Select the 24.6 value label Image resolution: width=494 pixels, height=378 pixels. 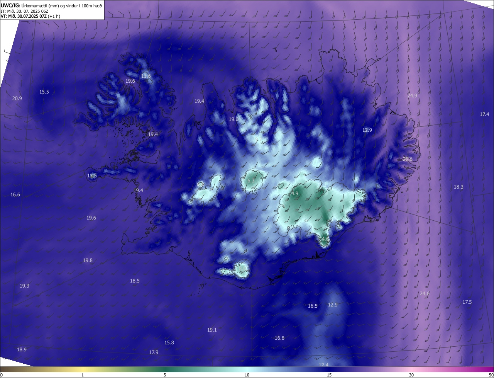pyautogui.click(x=425, y=294)
